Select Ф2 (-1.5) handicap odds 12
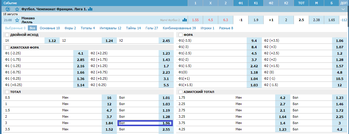This screenshot has height=134, width=349. pos(339,85)
